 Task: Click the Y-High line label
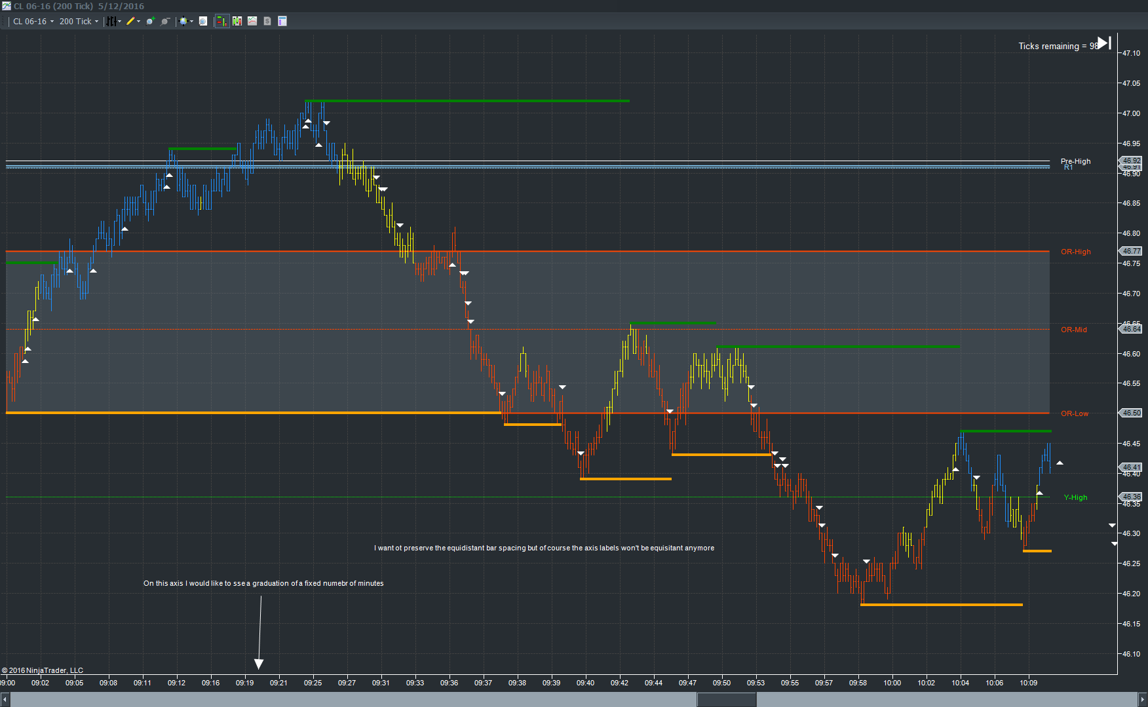pos(1075,497)
